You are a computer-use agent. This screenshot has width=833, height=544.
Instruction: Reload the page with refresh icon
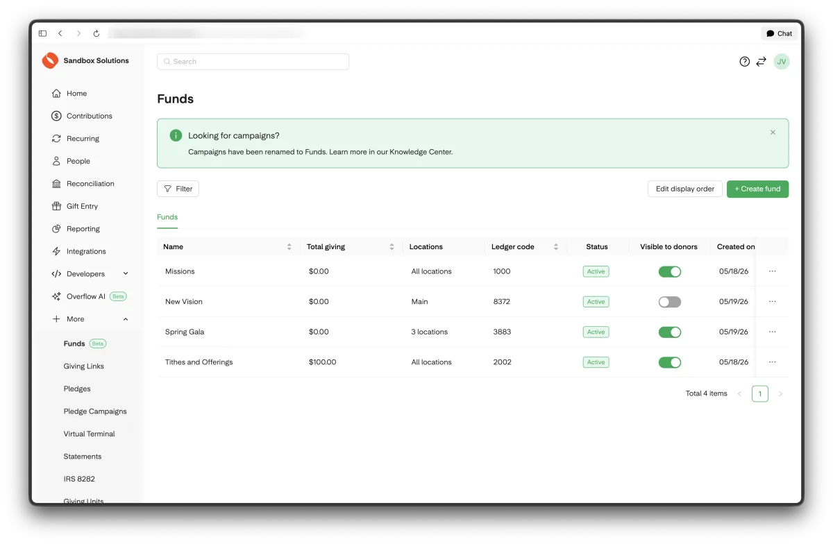coord(96,33)
